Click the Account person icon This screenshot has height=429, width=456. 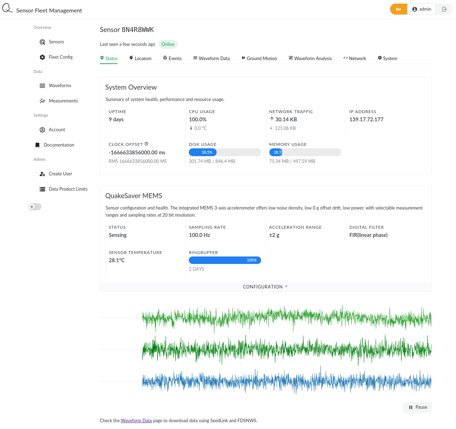[42, 130]
